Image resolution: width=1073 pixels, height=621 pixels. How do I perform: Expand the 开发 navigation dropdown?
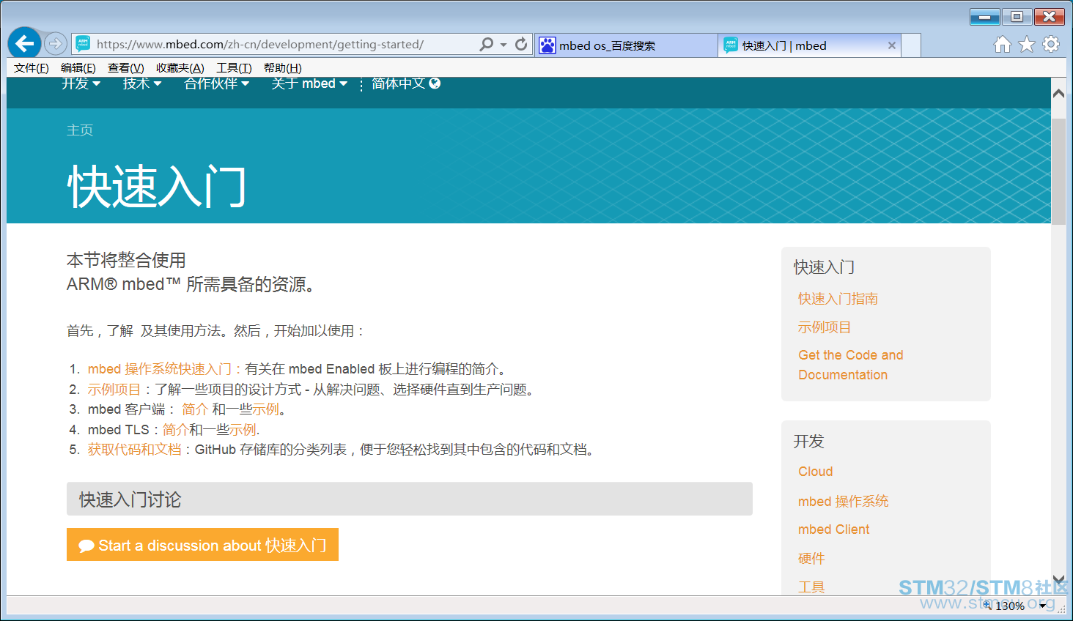81,83
